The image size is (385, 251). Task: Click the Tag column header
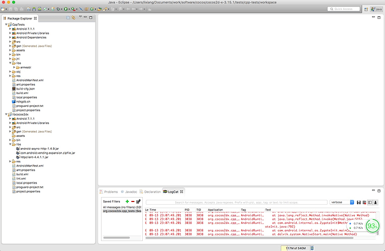pos(243,210)
